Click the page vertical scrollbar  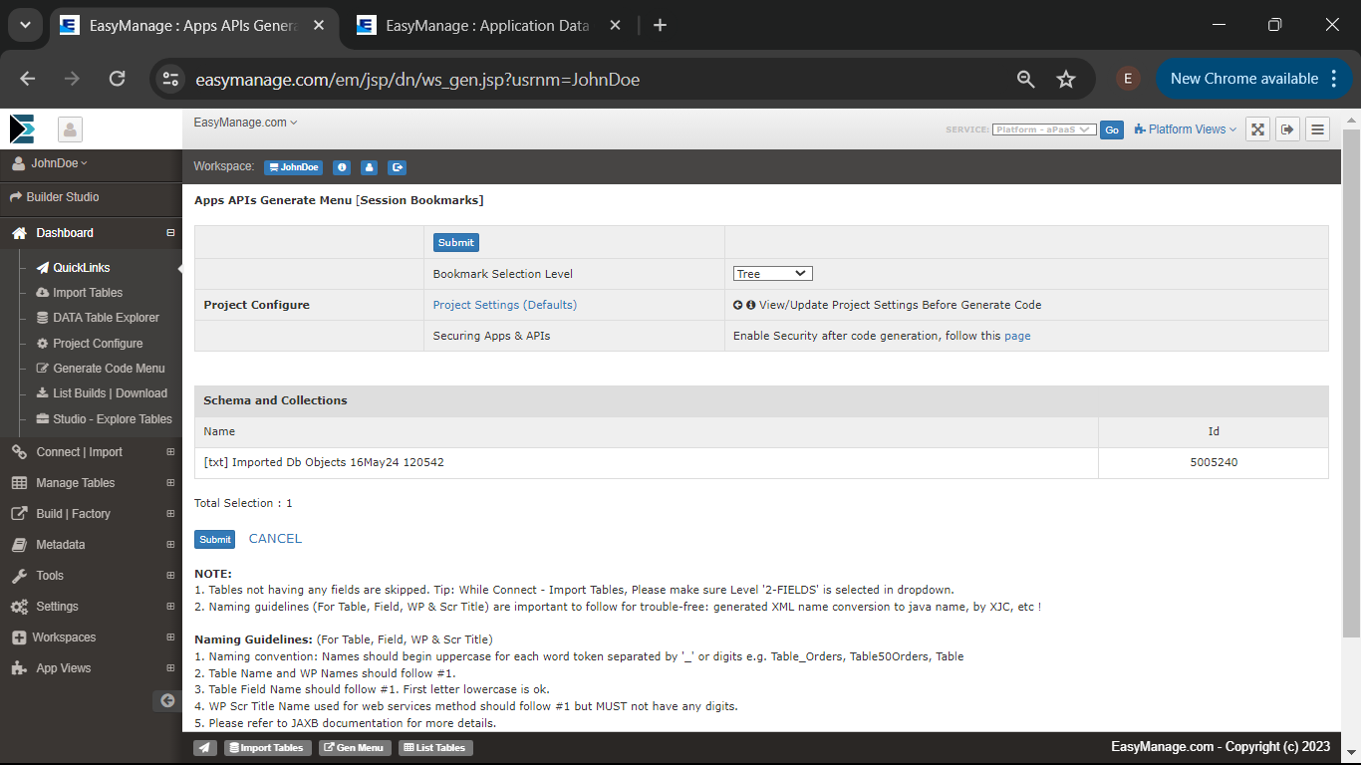(x=1351, y=383)
